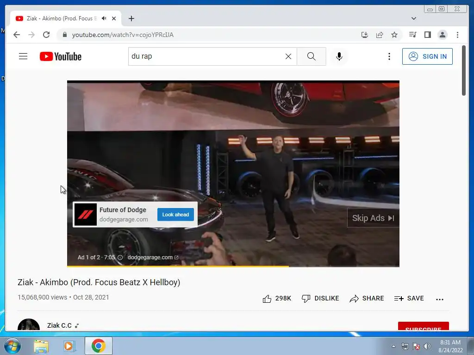Screen dimensions: 474x355
Task: Search with voice using microphone icon
Action: [339, 56]
